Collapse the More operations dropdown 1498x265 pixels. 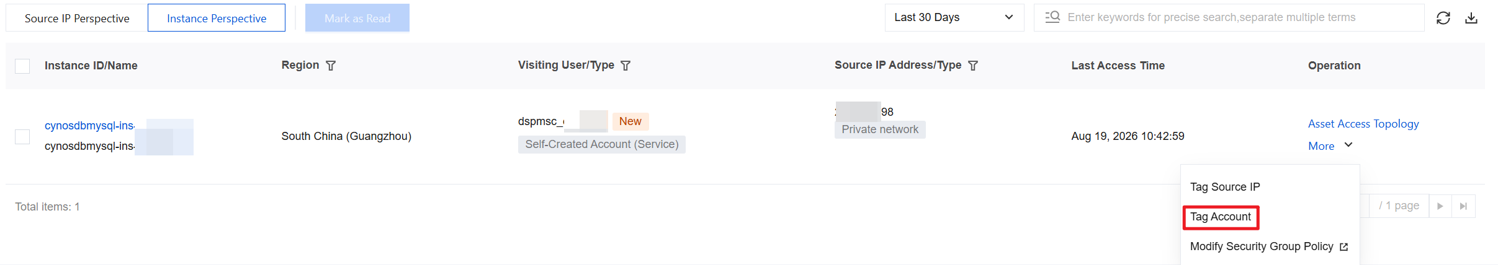[1330, 146]
